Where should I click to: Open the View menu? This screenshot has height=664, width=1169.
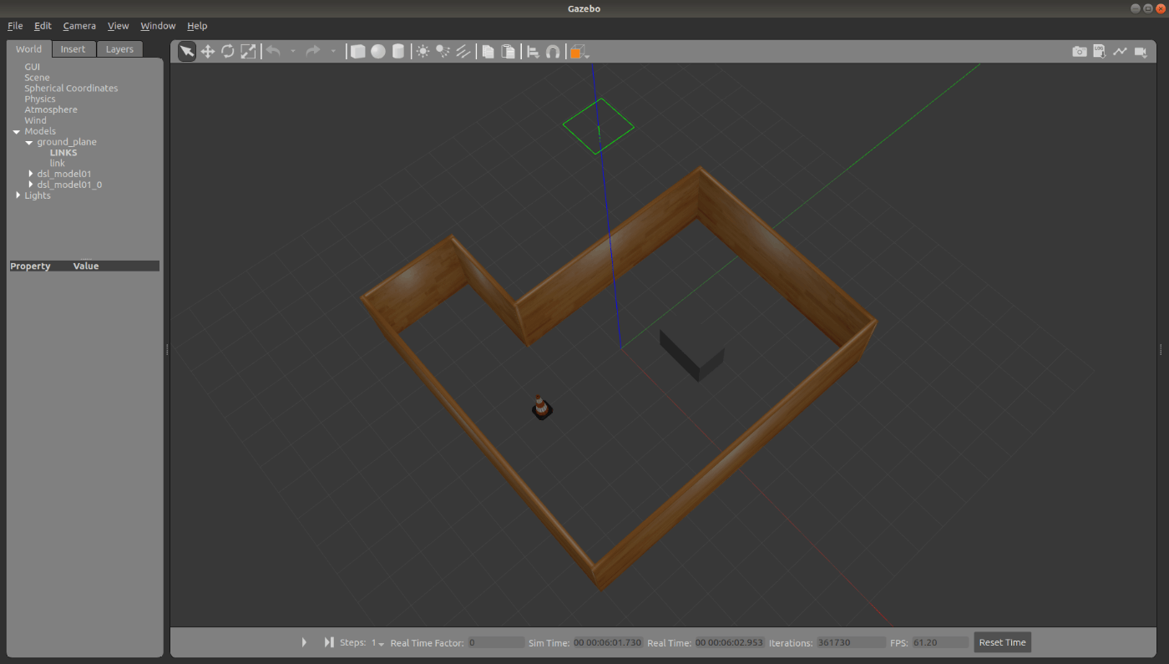[119, 26]
